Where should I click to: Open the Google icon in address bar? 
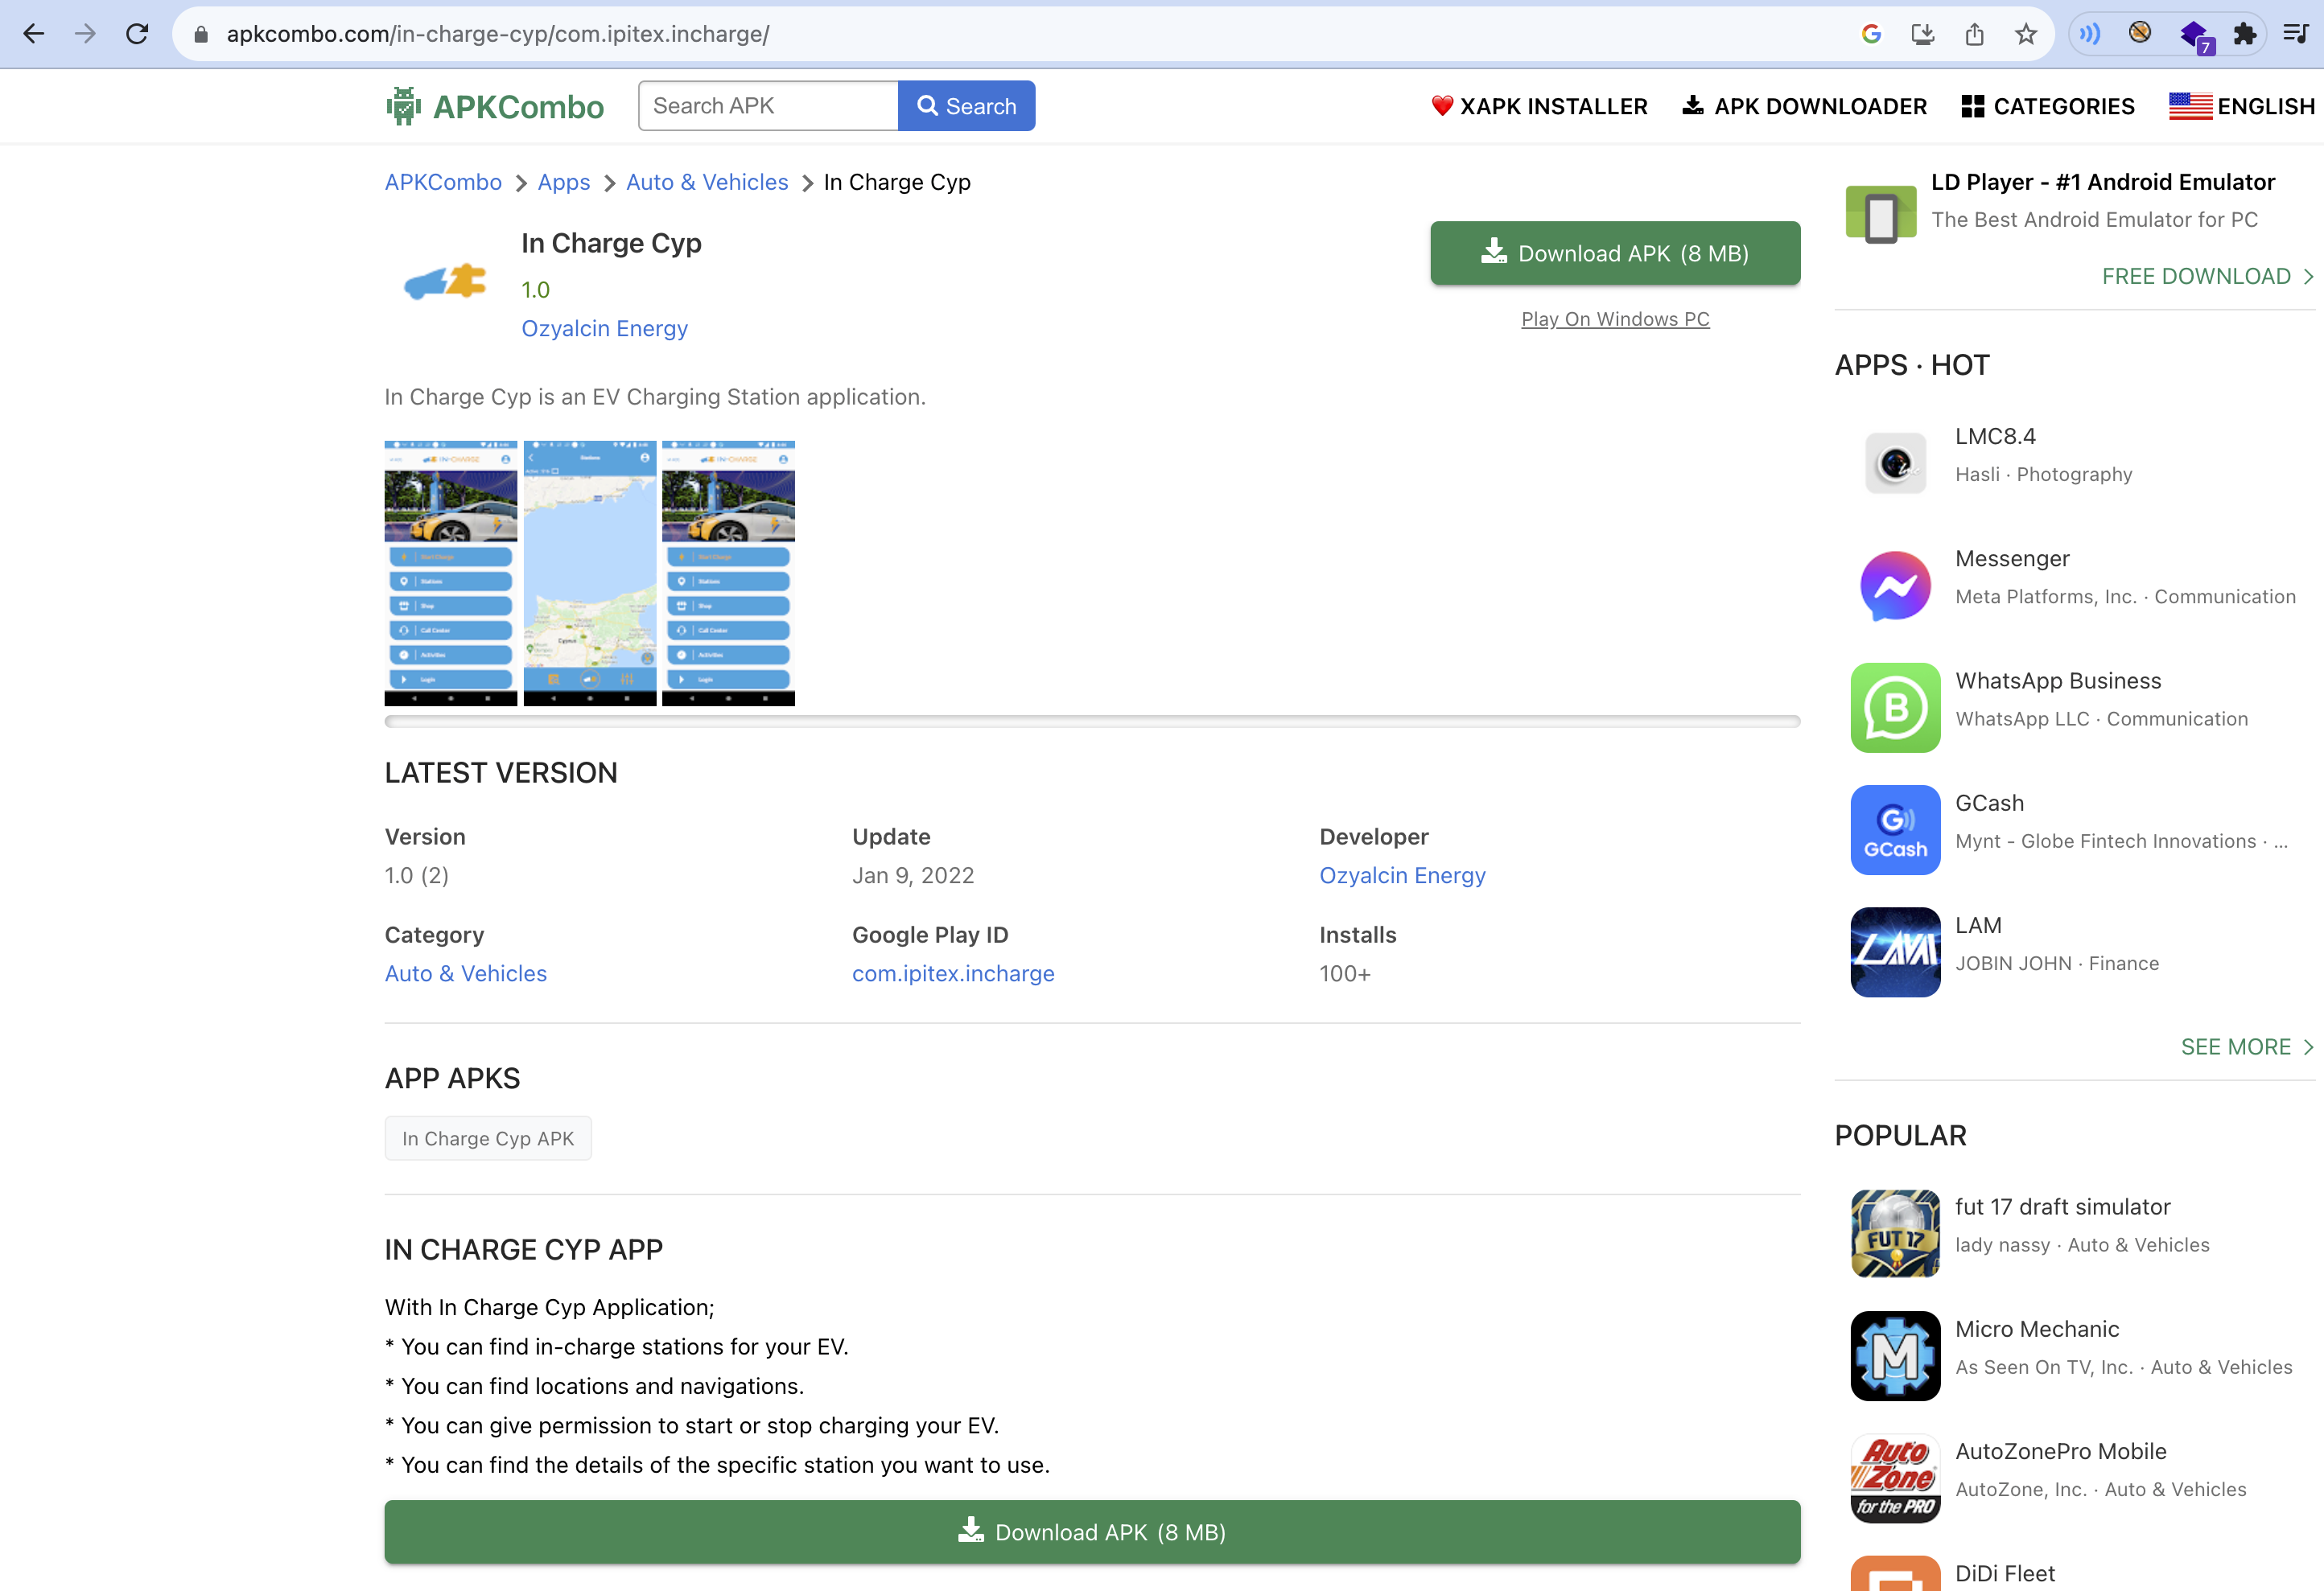(1871, 34)
